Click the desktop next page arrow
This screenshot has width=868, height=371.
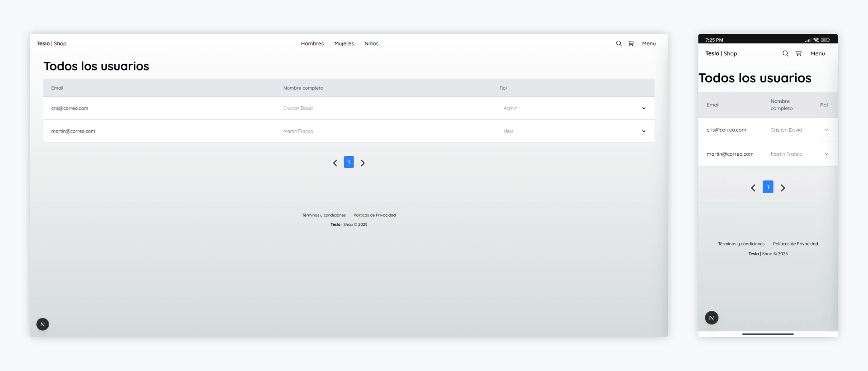[363, 163]
